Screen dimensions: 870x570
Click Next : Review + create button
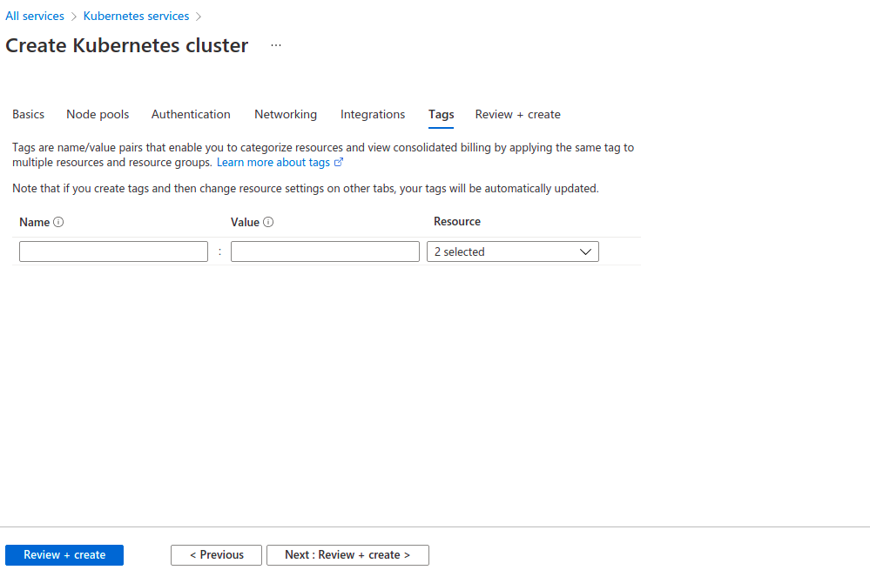[x=347, y=555]
